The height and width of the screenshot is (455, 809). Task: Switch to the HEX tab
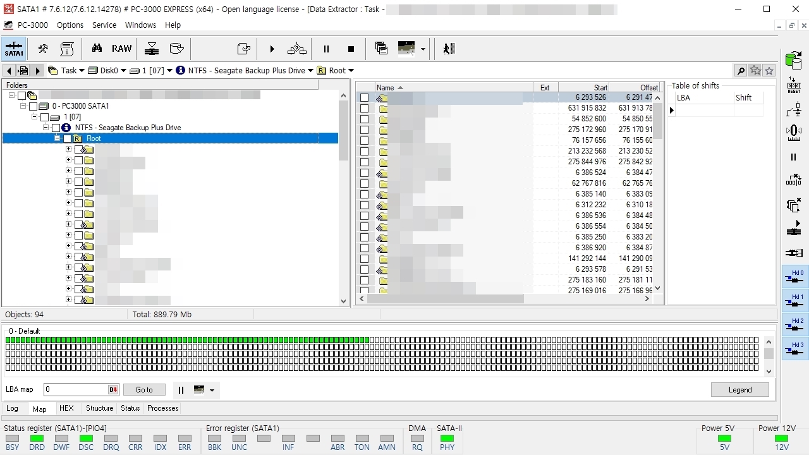coord(66,408)
